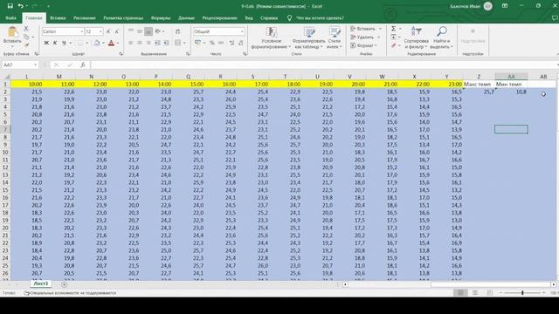Toggle middle vertical alignment
Image resolution: width=559 pixels, height=314 pixels.
pos(140,31)
